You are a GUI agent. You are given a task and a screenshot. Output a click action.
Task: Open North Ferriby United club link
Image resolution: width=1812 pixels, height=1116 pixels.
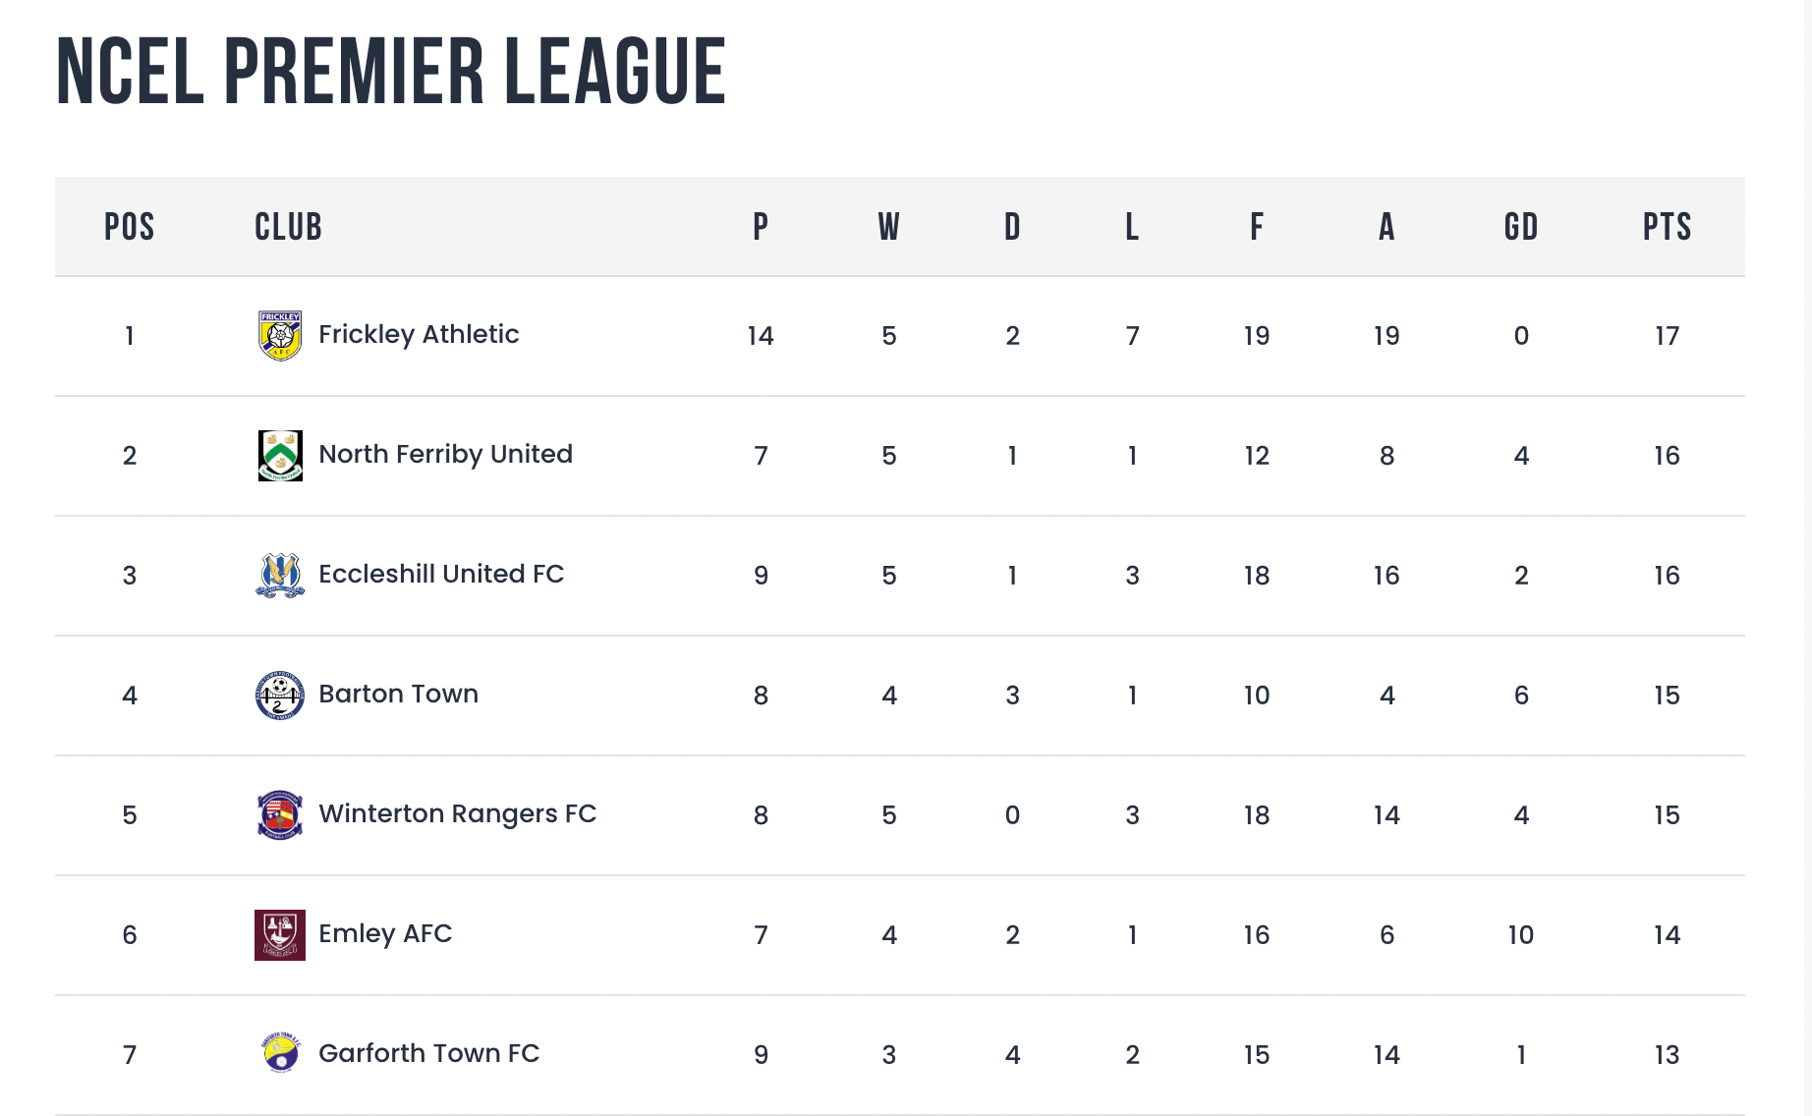[445, 455]
